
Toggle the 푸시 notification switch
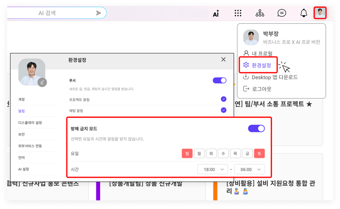click(219, 80)
